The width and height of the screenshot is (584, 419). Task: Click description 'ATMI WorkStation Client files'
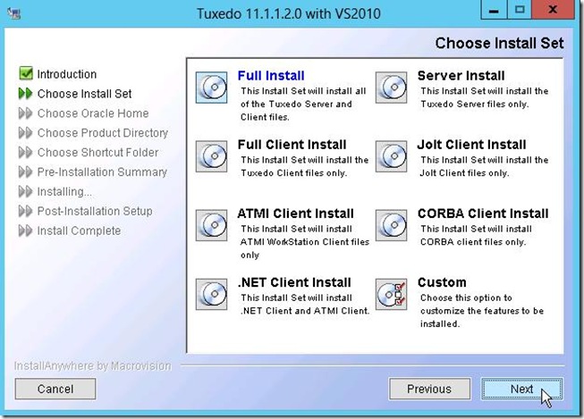point(305,242)
